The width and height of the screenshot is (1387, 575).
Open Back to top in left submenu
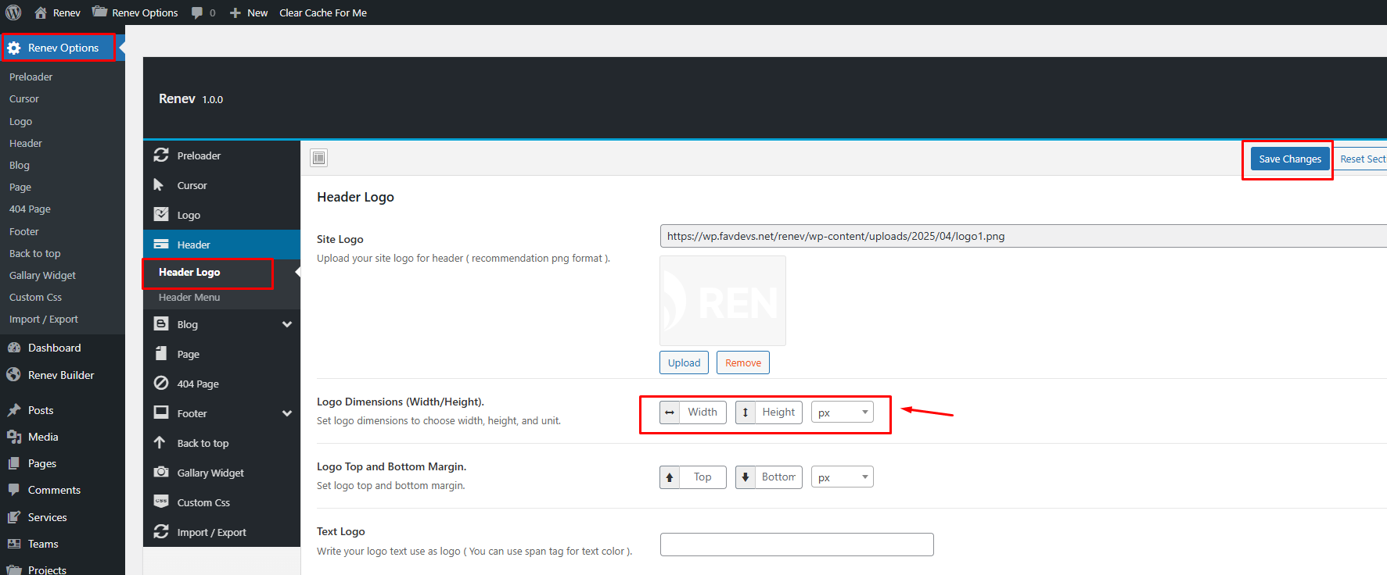coord(34,254)
